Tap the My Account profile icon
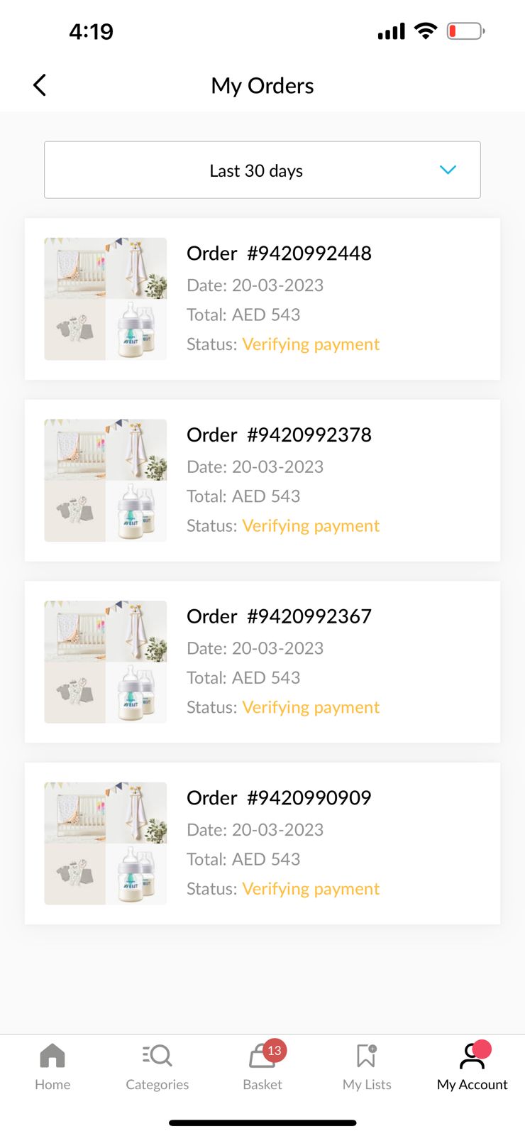 [472, 1056]
